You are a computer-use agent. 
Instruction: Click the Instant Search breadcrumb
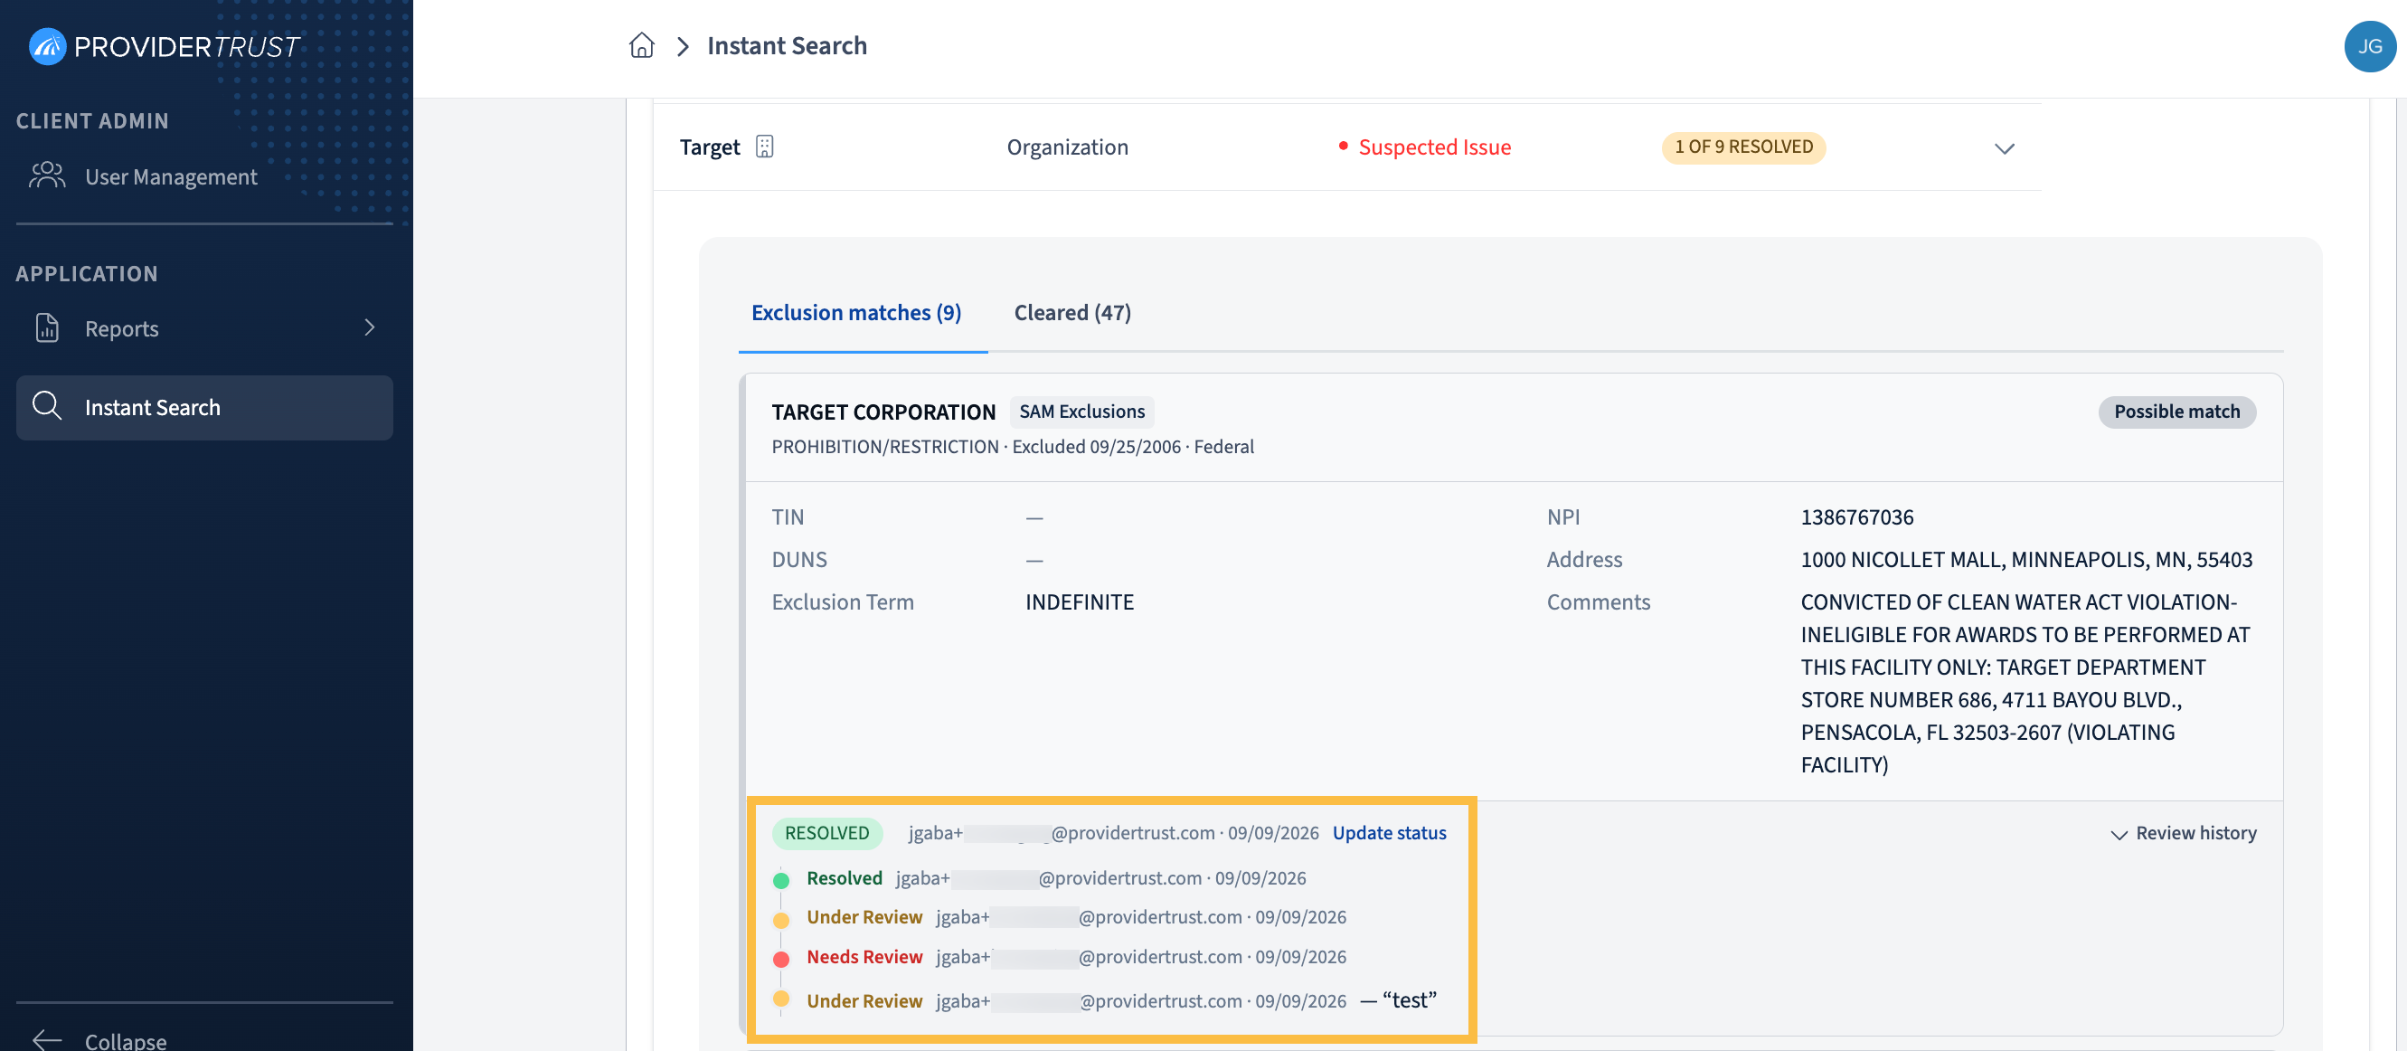coord(787,45)
